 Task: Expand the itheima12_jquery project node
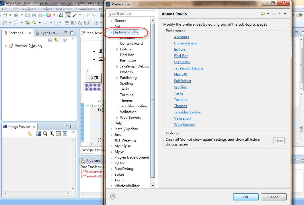coord(6,46)
